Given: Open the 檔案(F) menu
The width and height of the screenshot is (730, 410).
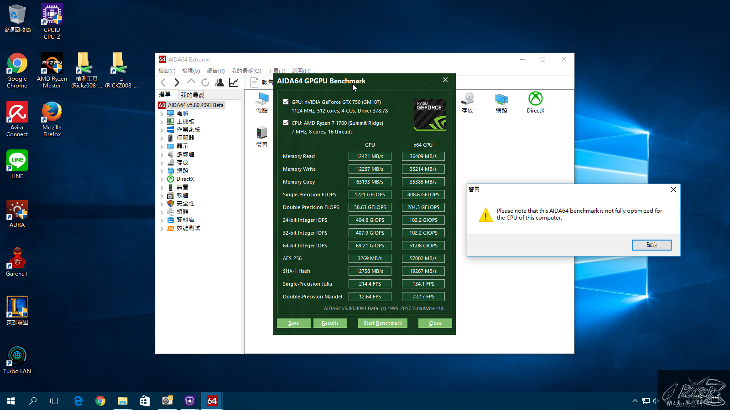Looking at the screenshot, I should [167, 71].
